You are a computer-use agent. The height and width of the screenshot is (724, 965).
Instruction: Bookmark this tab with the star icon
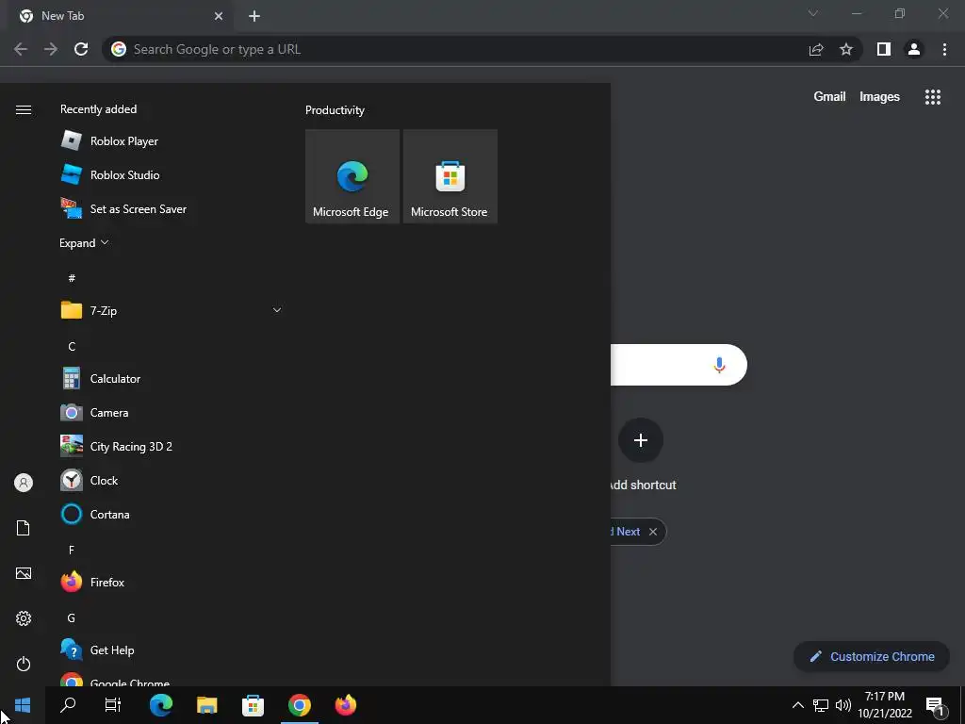pyautogui.click(x=846, y=49)
